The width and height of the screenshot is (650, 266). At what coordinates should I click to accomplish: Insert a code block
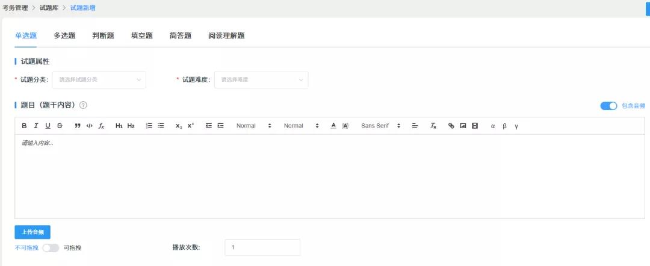(x=89, y=126)
